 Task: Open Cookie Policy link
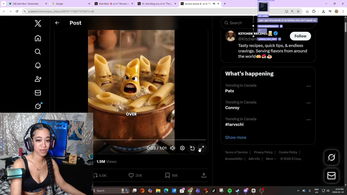[288, 152]
